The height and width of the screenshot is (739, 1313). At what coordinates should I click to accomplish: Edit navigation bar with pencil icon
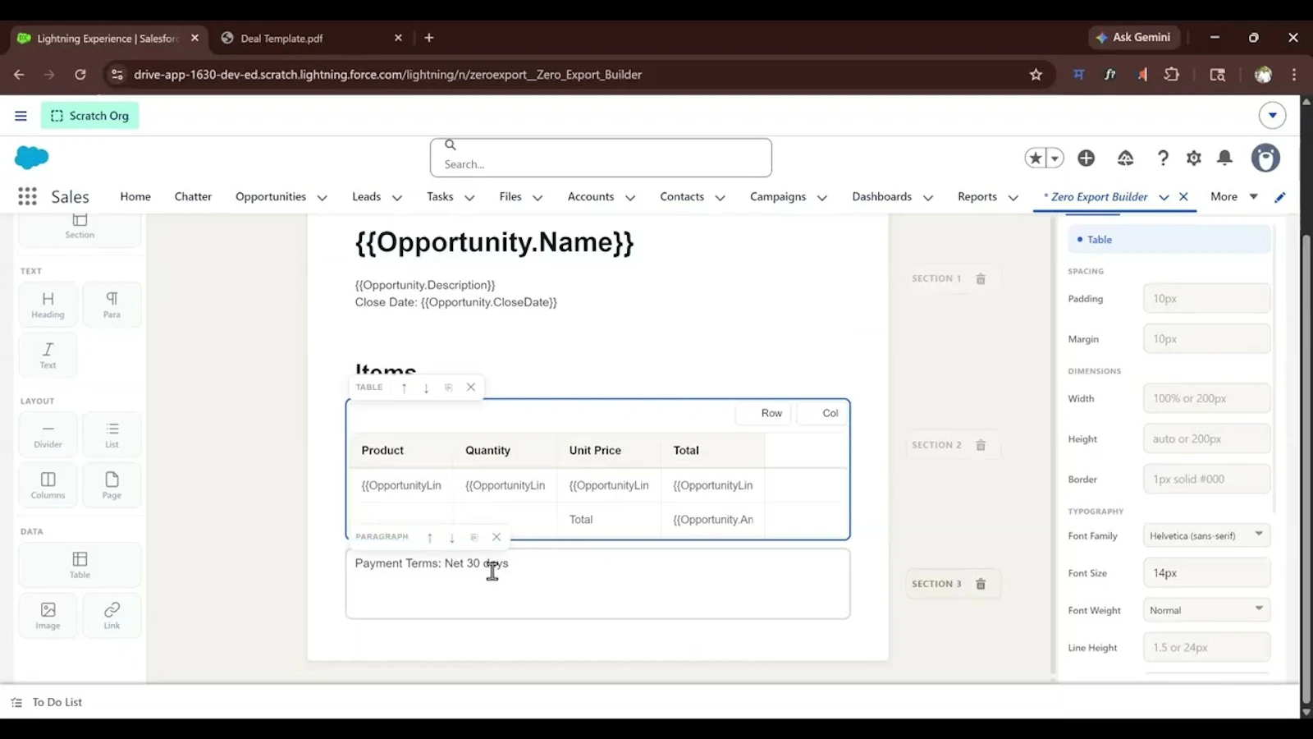[1279, 197]
